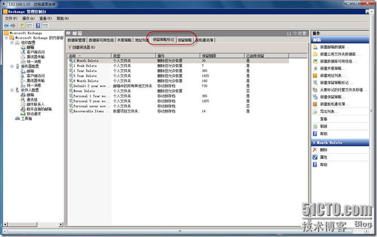This screenshot has height=237, width=377.
Task: Click the tree pane horizontal scrollbar left arrow
Action: click(6, 224)
